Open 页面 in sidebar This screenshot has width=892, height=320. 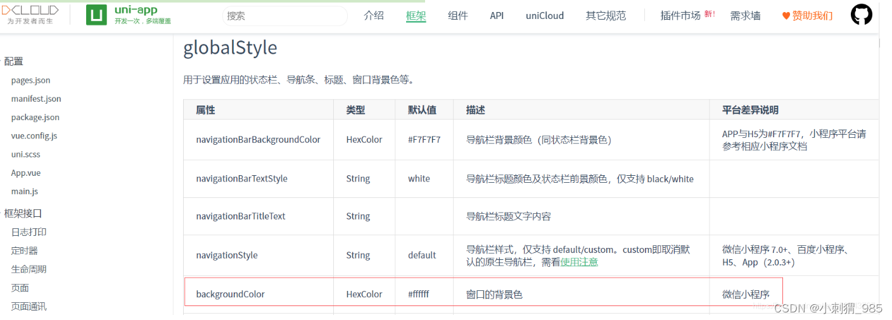pos(20,288)
